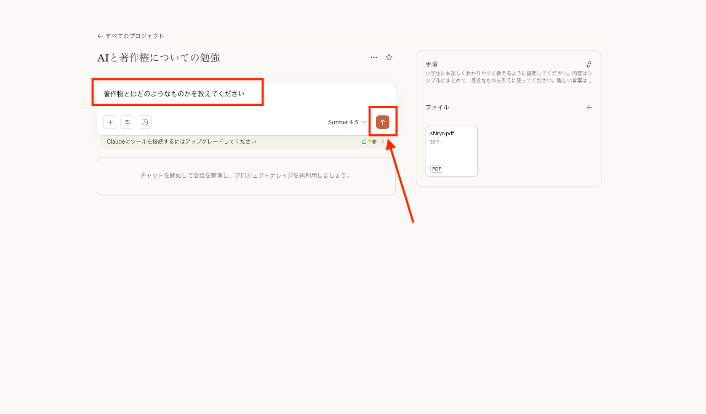706x414 pixels.
Task: Click the chat start placeholder area
Action: pos(245,176)
